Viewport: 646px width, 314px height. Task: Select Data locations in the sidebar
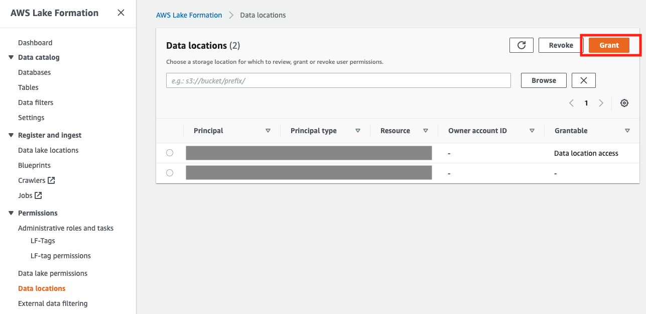[42, 288]
